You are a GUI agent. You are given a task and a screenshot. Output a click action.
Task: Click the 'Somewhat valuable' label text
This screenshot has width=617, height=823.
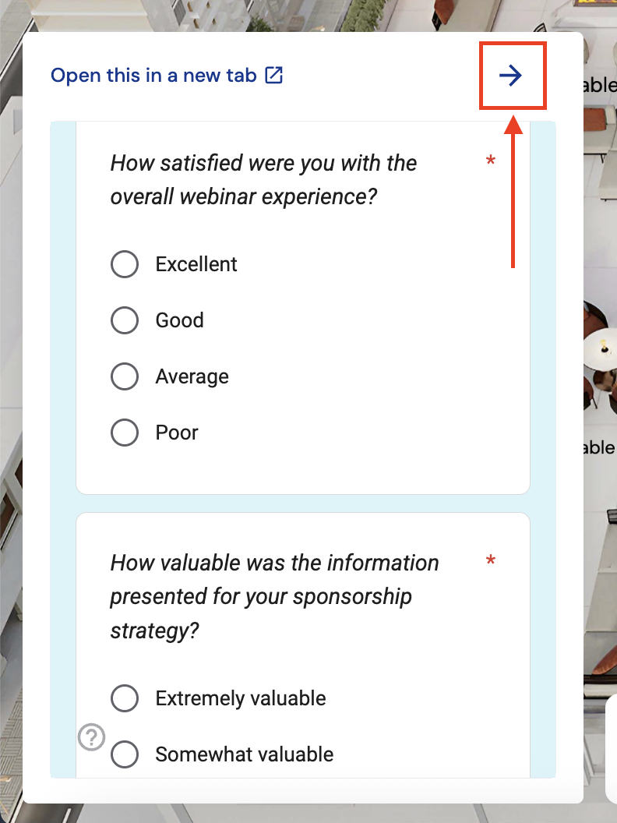click(245, 754)
